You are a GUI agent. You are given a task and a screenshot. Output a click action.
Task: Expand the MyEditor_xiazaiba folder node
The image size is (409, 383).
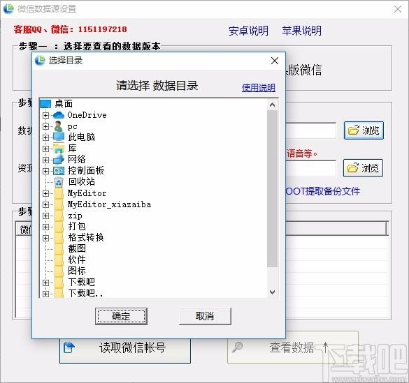coord(45,205)
